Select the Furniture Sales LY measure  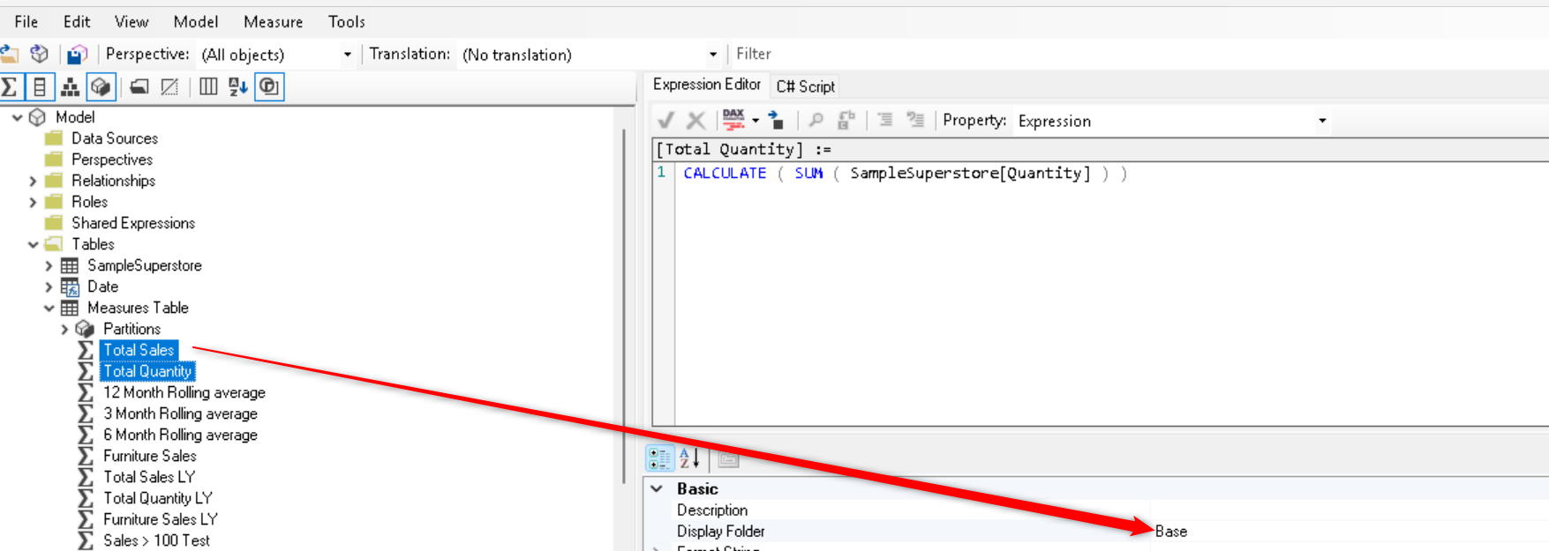[x=161, y=519]
